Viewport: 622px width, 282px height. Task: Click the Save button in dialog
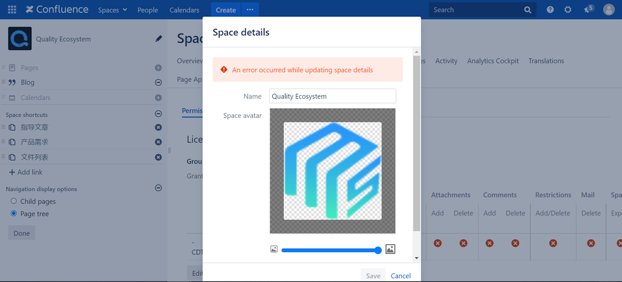[374, 276]
